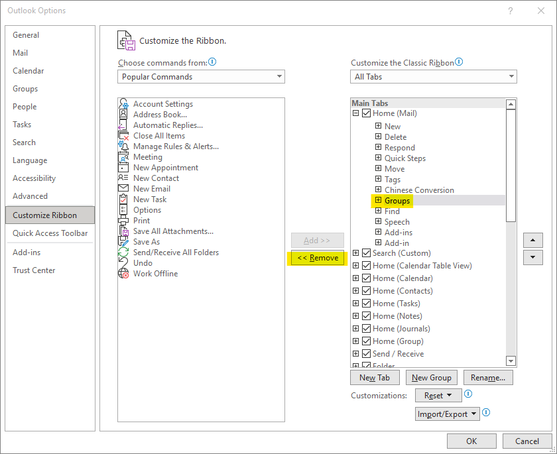Open the Popular Commands dropdown
The image size is (557, 454).
tap(201, 77)
